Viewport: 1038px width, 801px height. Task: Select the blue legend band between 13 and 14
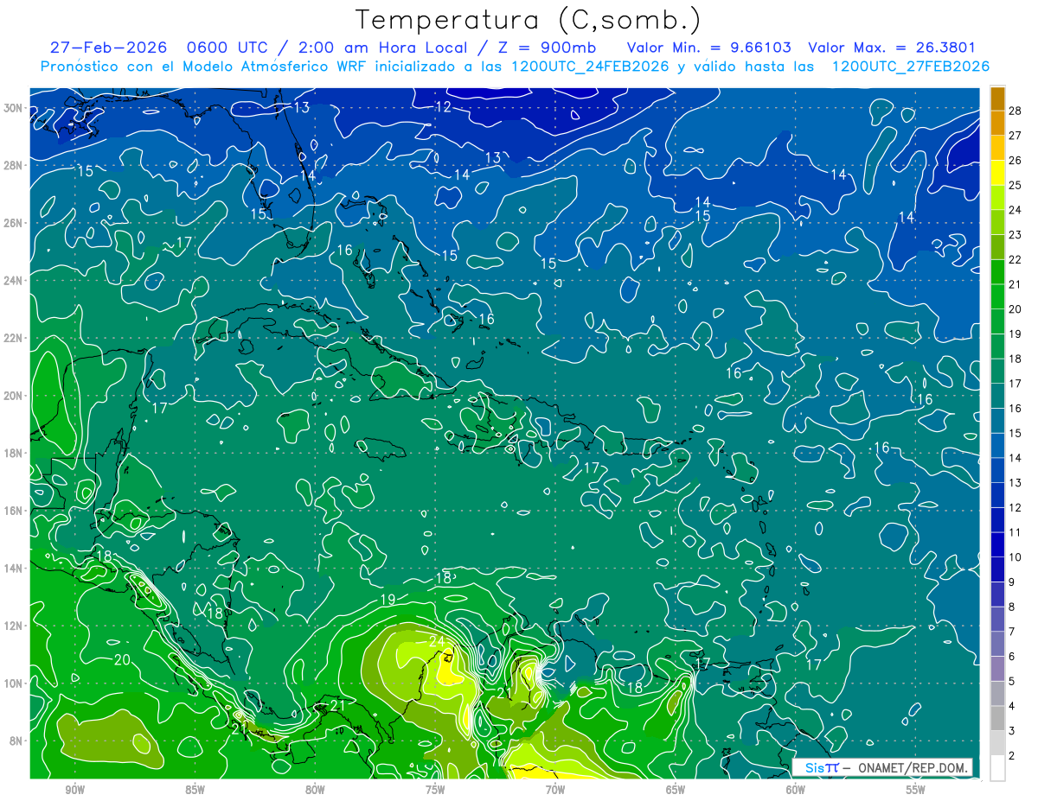997,470
